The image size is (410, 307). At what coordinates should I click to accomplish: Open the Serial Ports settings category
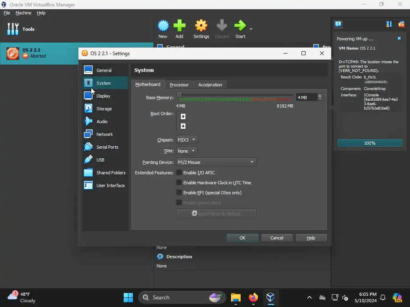point(105,147)
